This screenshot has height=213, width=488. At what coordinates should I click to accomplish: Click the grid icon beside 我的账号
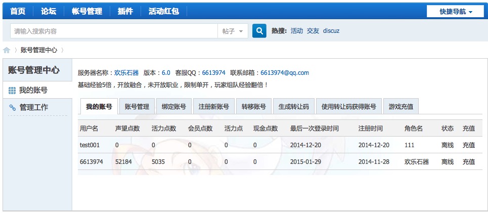click(13, 90)
